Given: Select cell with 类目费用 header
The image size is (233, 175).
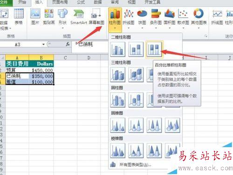Looking at the screenshot, I should 17,64.
